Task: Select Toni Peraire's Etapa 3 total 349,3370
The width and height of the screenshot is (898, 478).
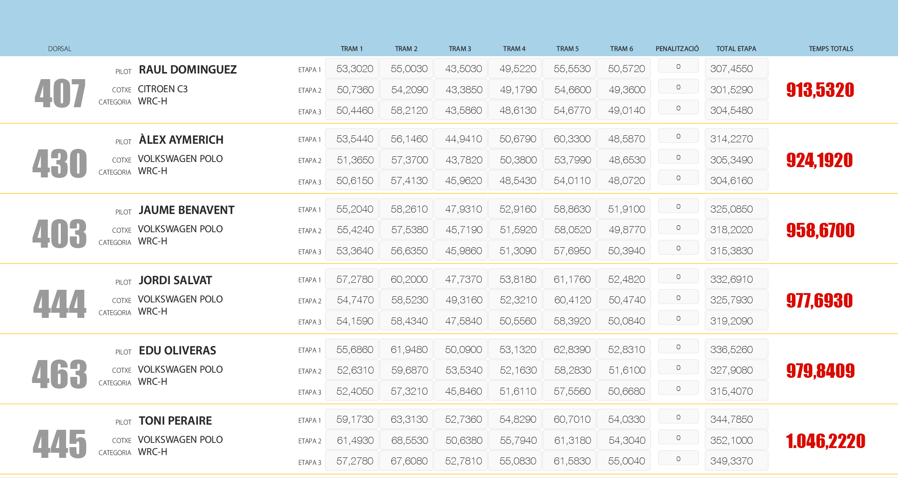Action: point(731,461)
